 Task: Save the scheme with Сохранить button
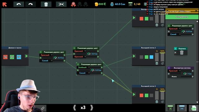click(182, 16)
